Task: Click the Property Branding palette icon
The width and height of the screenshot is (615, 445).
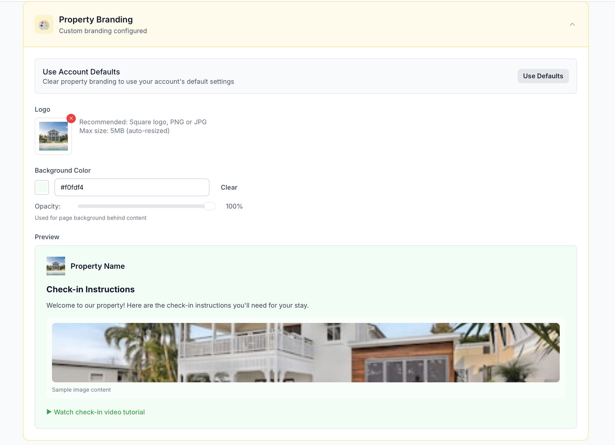Action: tap(44, 25)
